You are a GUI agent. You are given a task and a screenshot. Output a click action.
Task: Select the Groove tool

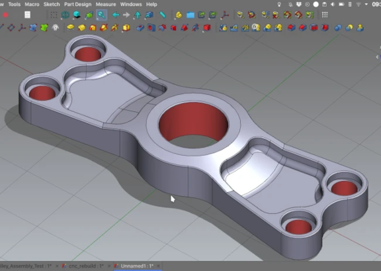(162, 28)
